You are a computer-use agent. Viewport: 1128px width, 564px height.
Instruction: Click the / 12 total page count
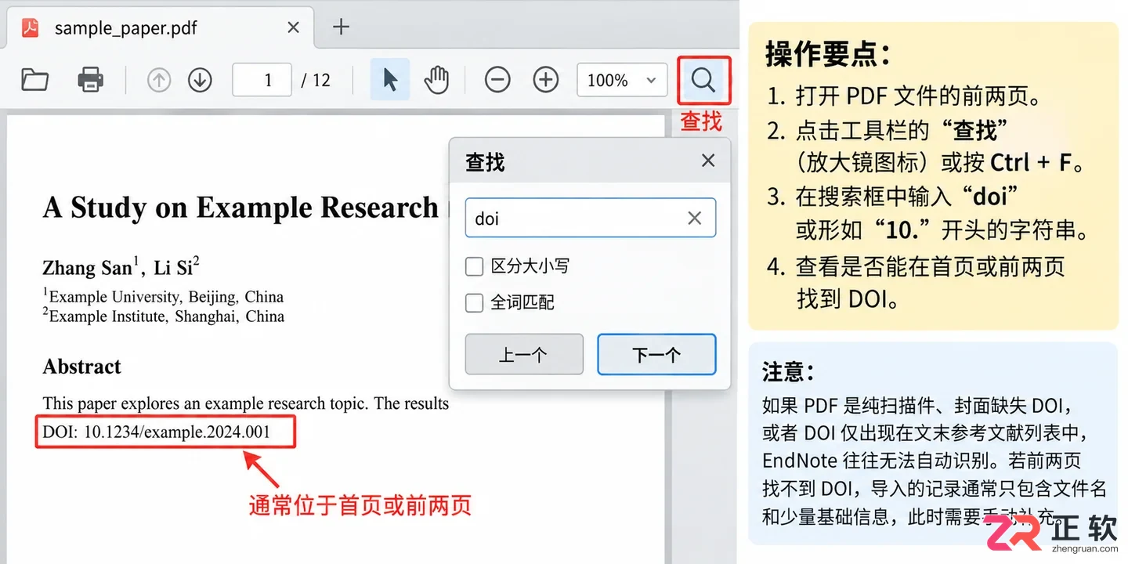[316, 80]
